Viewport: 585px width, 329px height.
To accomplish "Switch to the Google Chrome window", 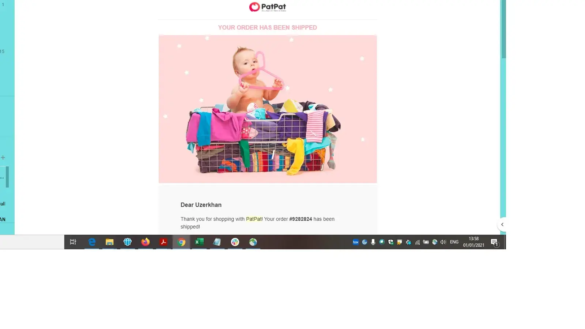I will click(x=181, y=242).
